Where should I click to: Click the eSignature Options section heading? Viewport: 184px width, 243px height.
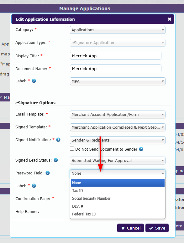pyautogui.click(x=35, y=103)
